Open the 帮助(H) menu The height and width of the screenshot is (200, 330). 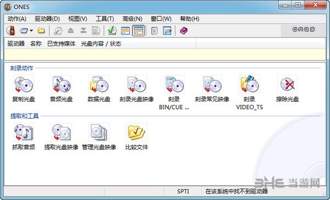190,19
